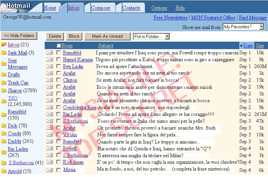The height and width of the screenshot is (177, 268).
Task: Check the box for Mysia's message
Action: click(58, 170)
